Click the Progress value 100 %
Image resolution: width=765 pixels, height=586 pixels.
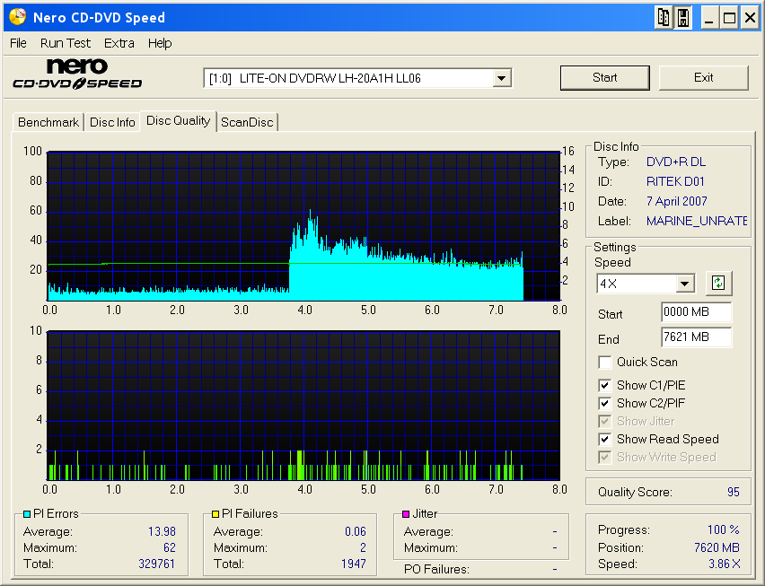pos(724,530)
